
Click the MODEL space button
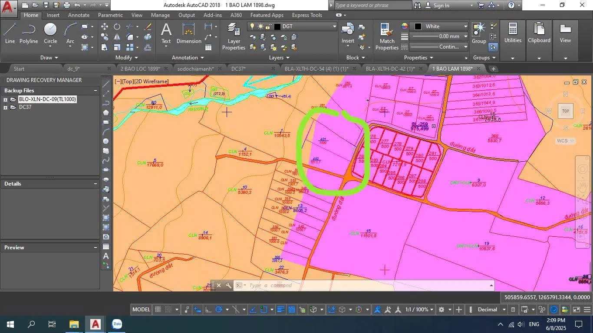coord(141,310)
